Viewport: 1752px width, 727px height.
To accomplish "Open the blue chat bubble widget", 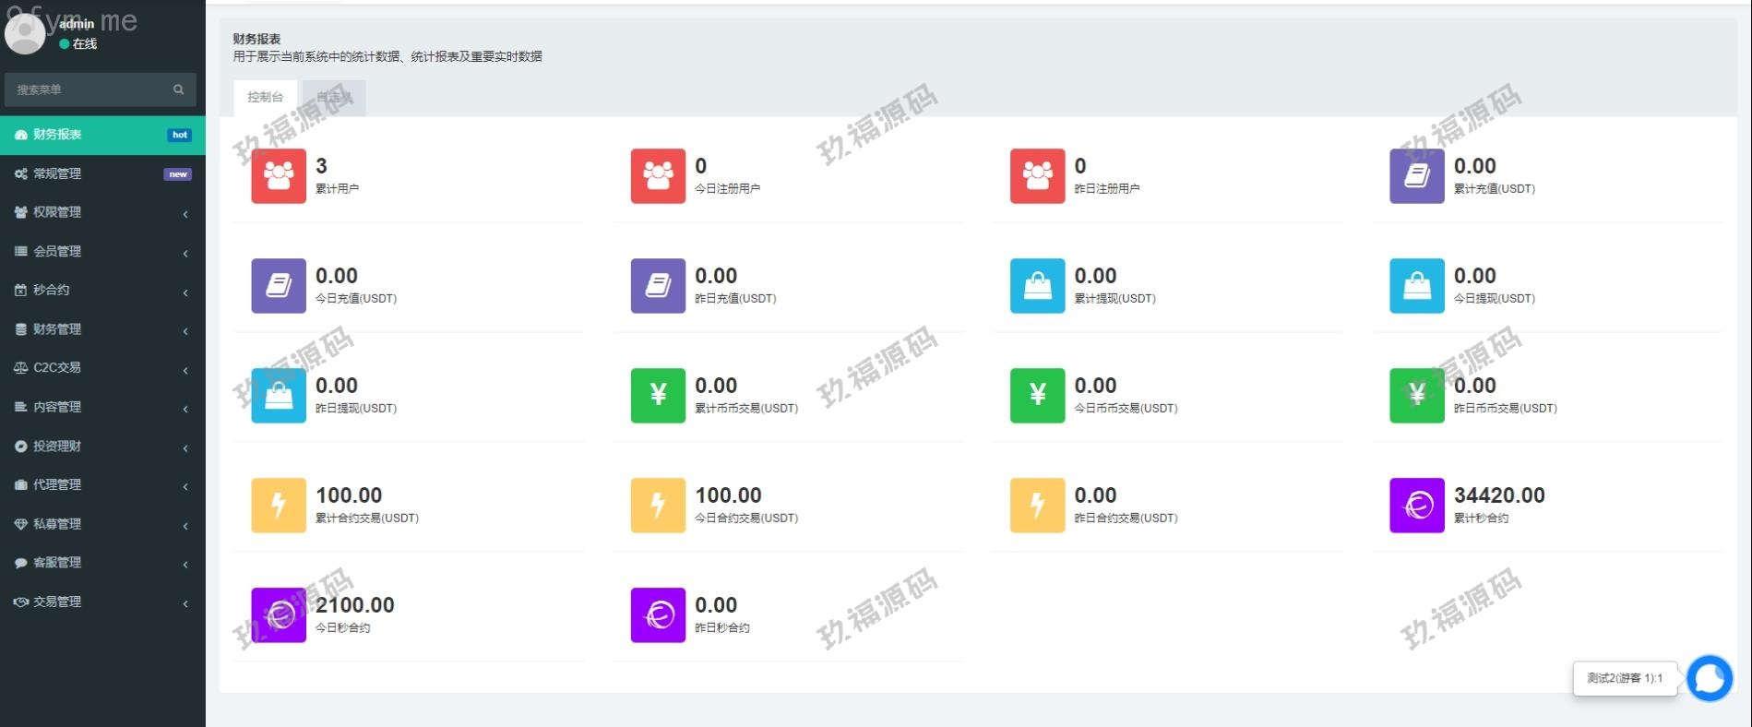I will [x=1709, y=678].
